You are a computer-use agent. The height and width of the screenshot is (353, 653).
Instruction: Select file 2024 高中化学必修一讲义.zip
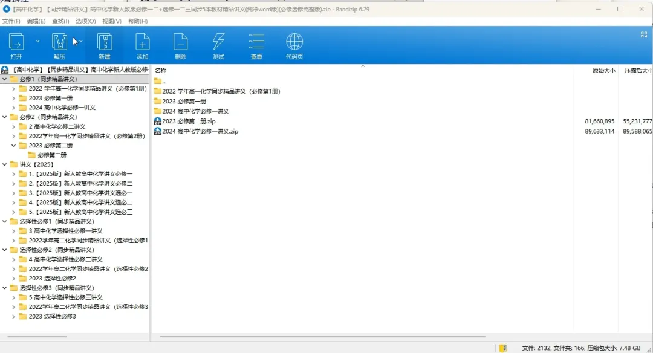196,131
